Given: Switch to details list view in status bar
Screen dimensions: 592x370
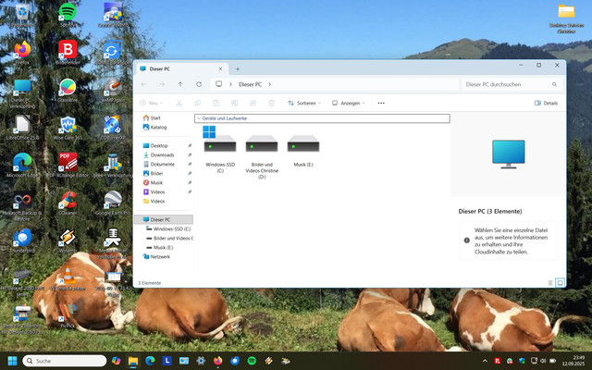Looking at the screenshot, I should tap(550, 282).
